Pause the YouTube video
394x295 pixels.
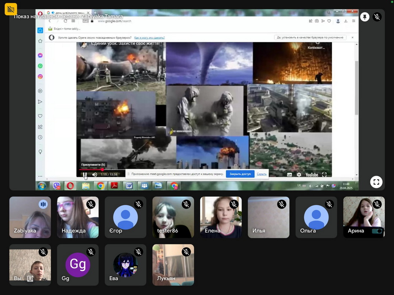coord(85,174)
